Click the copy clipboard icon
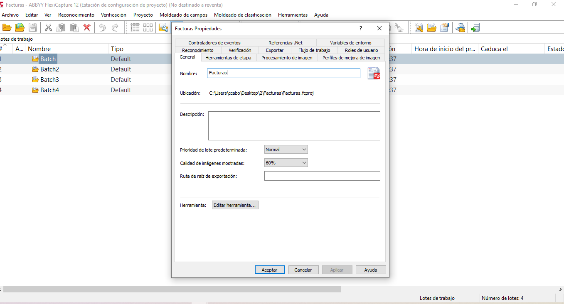564x304 pixels. tap(61, 27)
